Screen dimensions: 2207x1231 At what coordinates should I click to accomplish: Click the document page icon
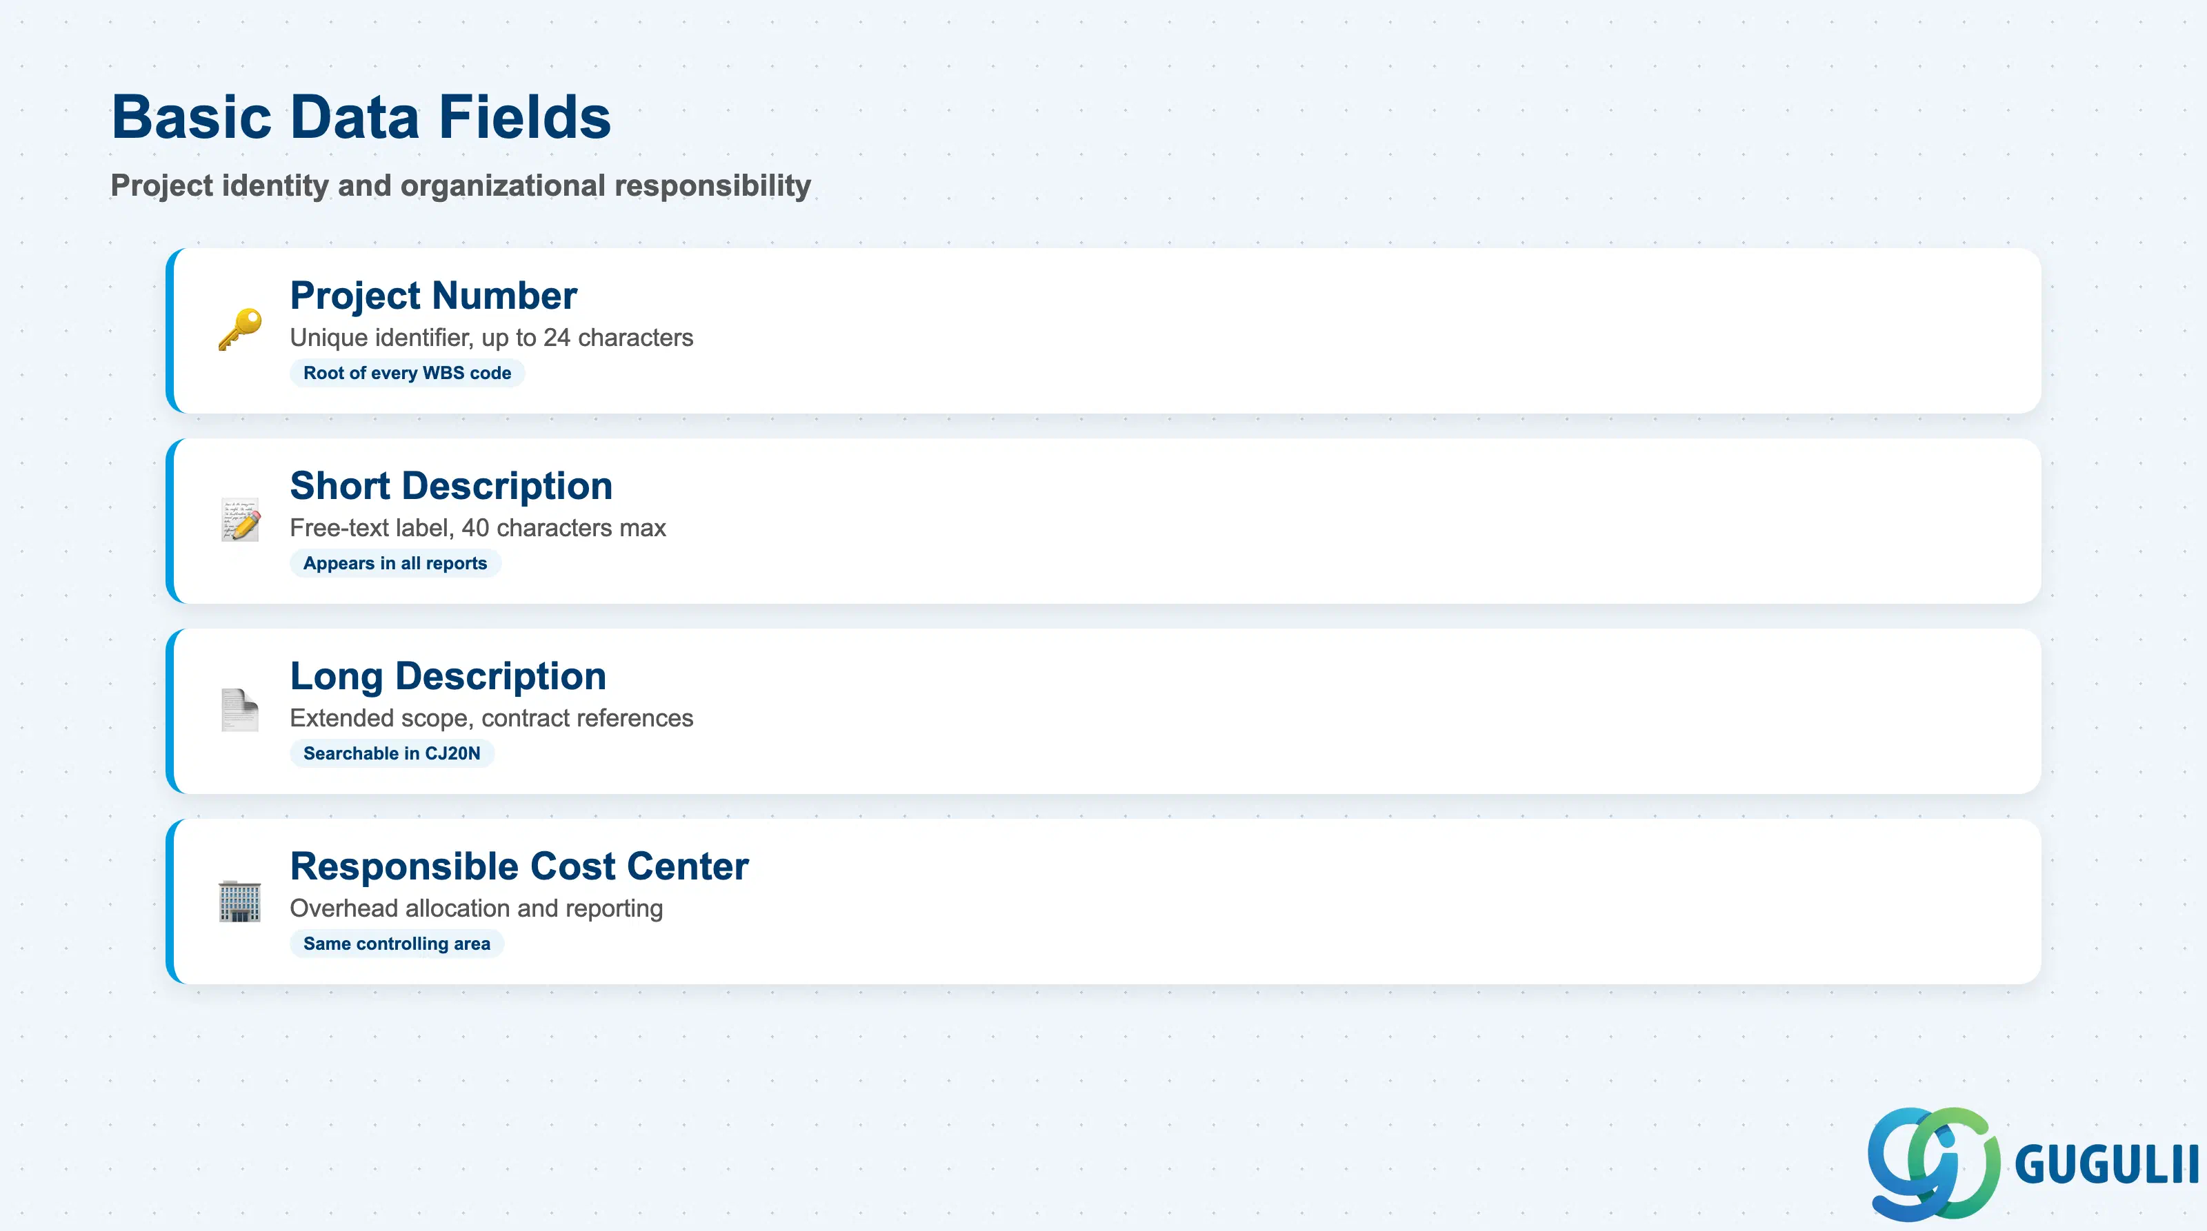pos(240,710)
